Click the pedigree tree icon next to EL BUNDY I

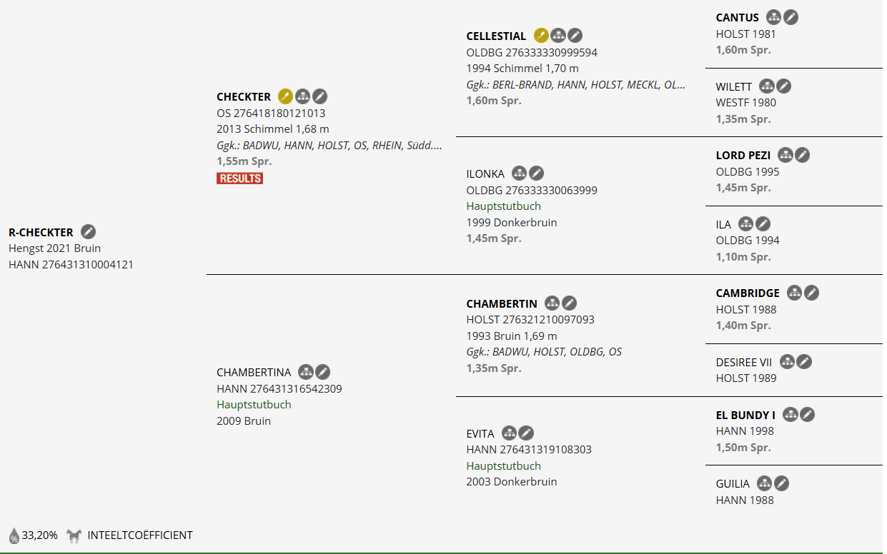tap(790, 415)
